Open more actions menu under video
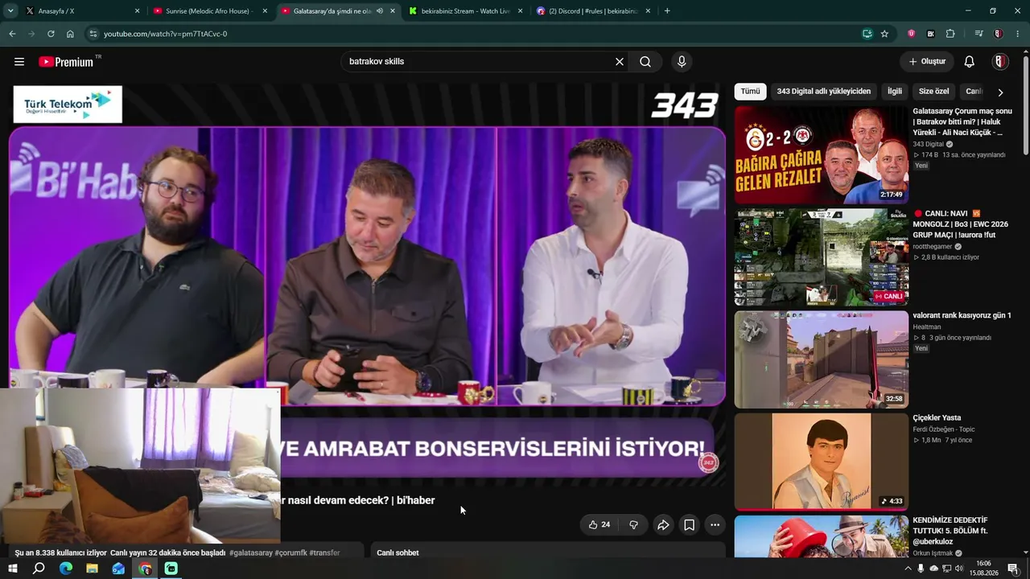The width and height of the screenshot is (1030, 579). coord(715,525)
